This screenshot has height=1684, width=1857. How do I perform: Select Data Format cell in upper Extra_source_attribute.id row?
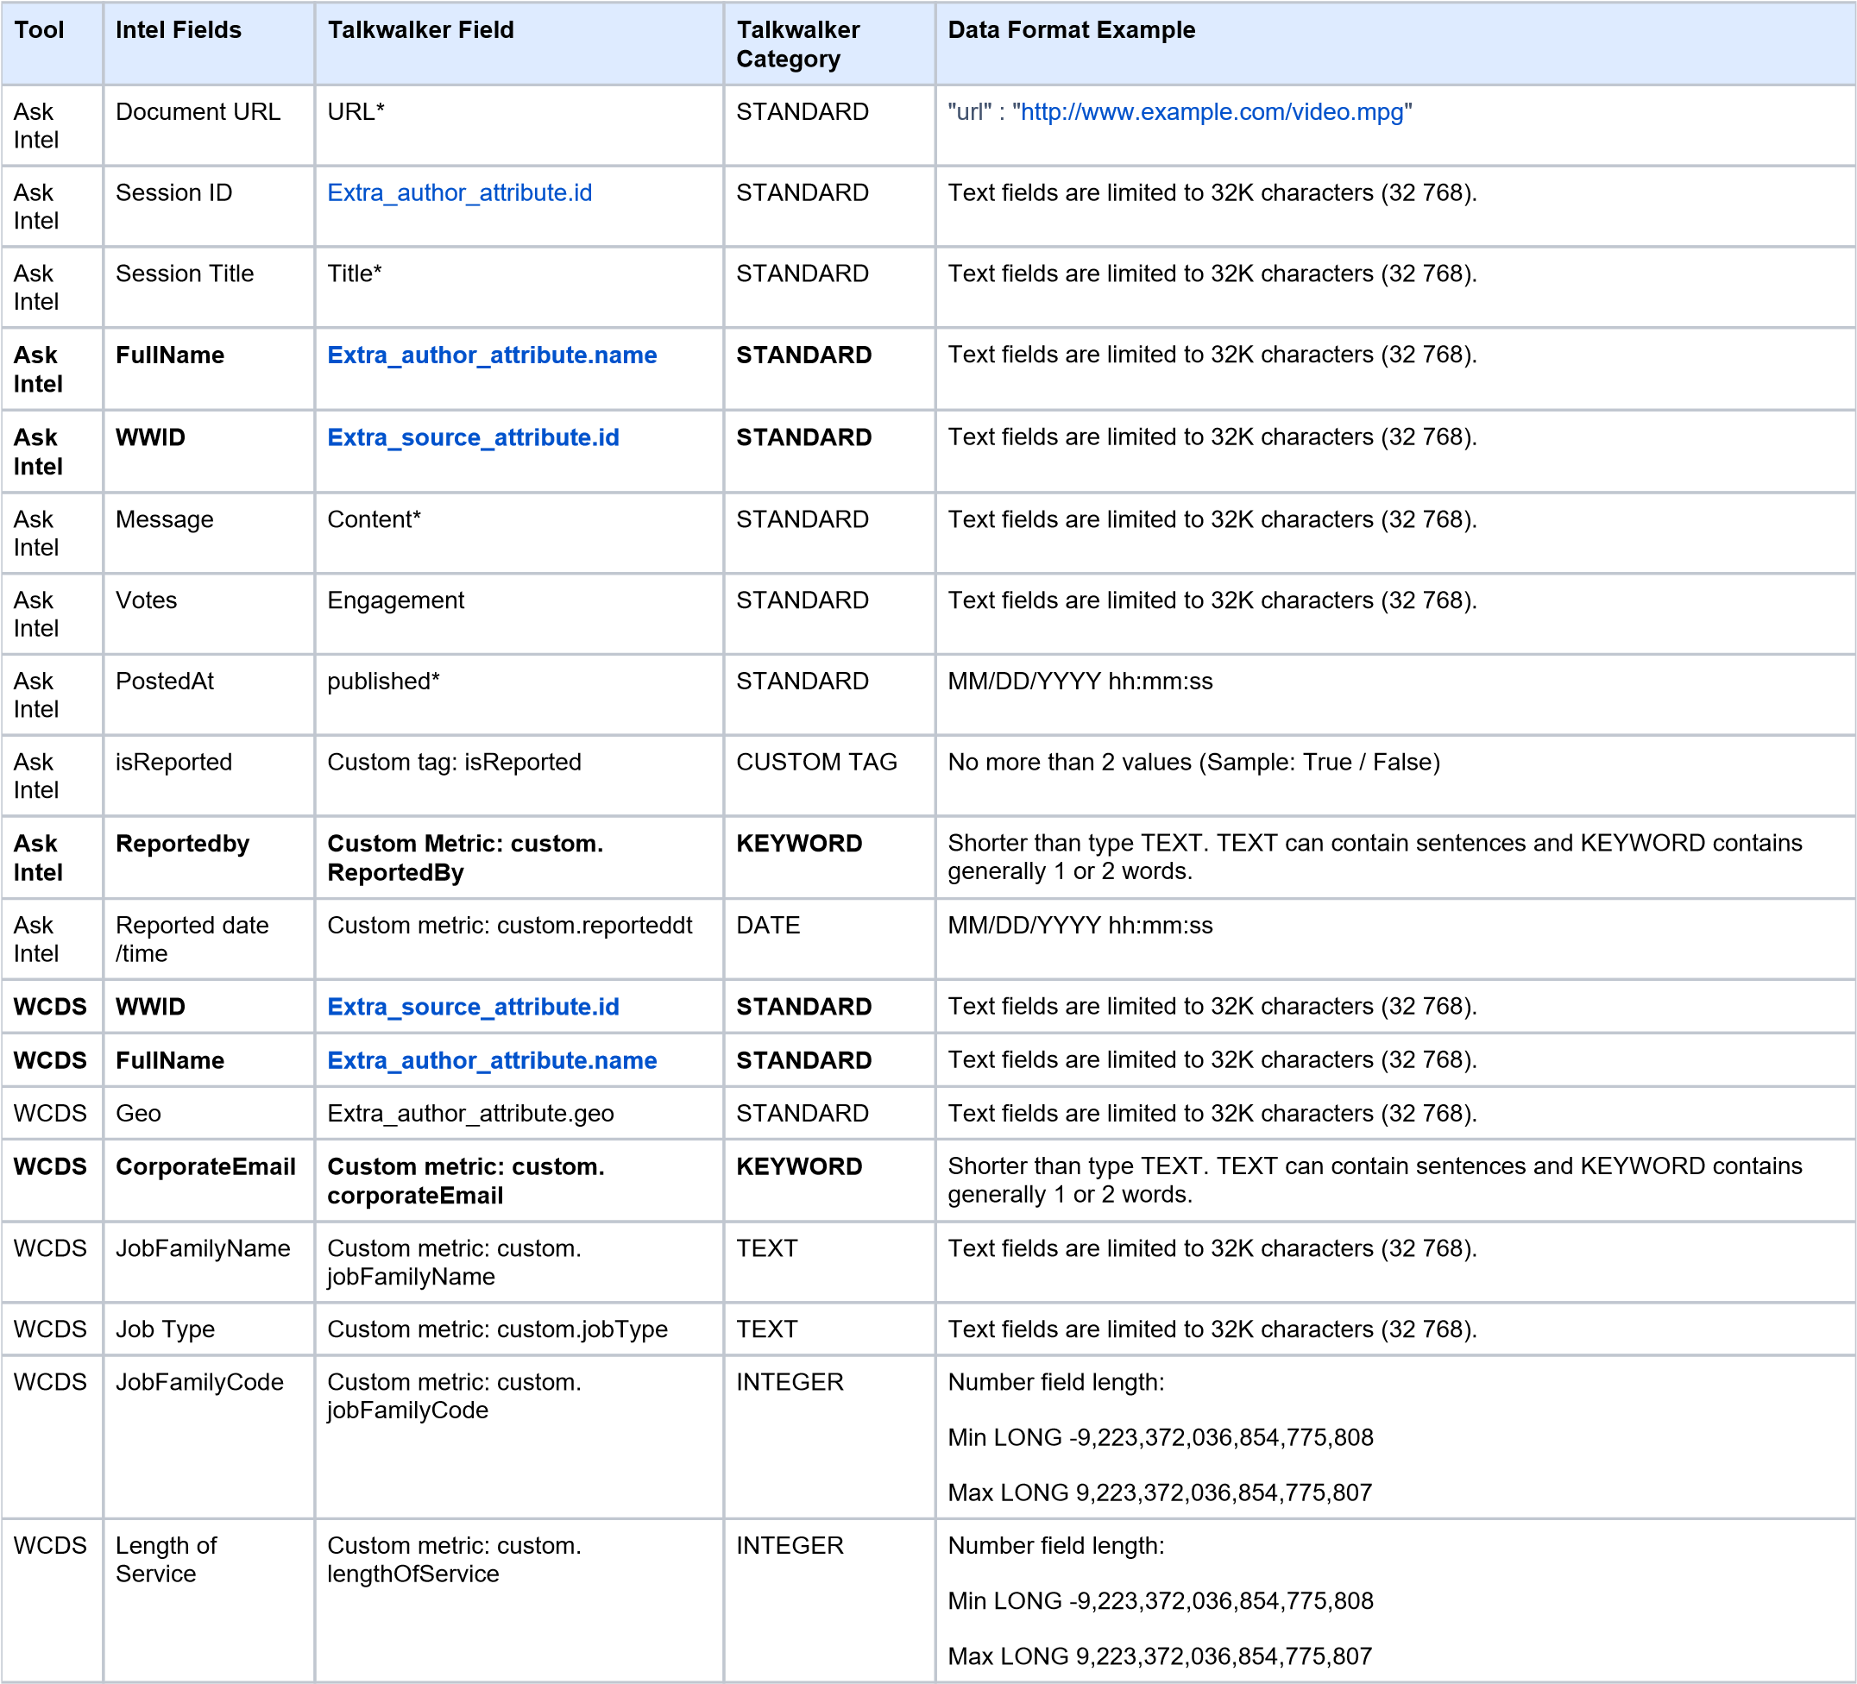1394,451
